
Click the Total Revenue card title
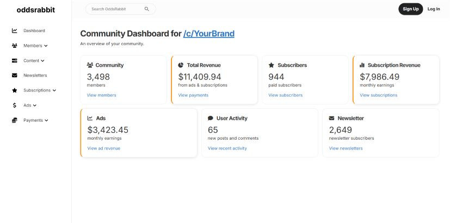(x=204, y=65)
